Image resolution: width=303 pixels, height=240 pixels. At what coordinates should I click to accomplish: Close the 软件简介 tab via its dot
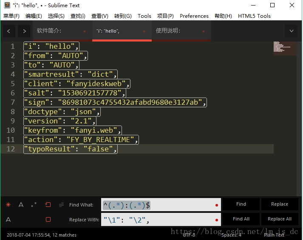tap(85, 31)
